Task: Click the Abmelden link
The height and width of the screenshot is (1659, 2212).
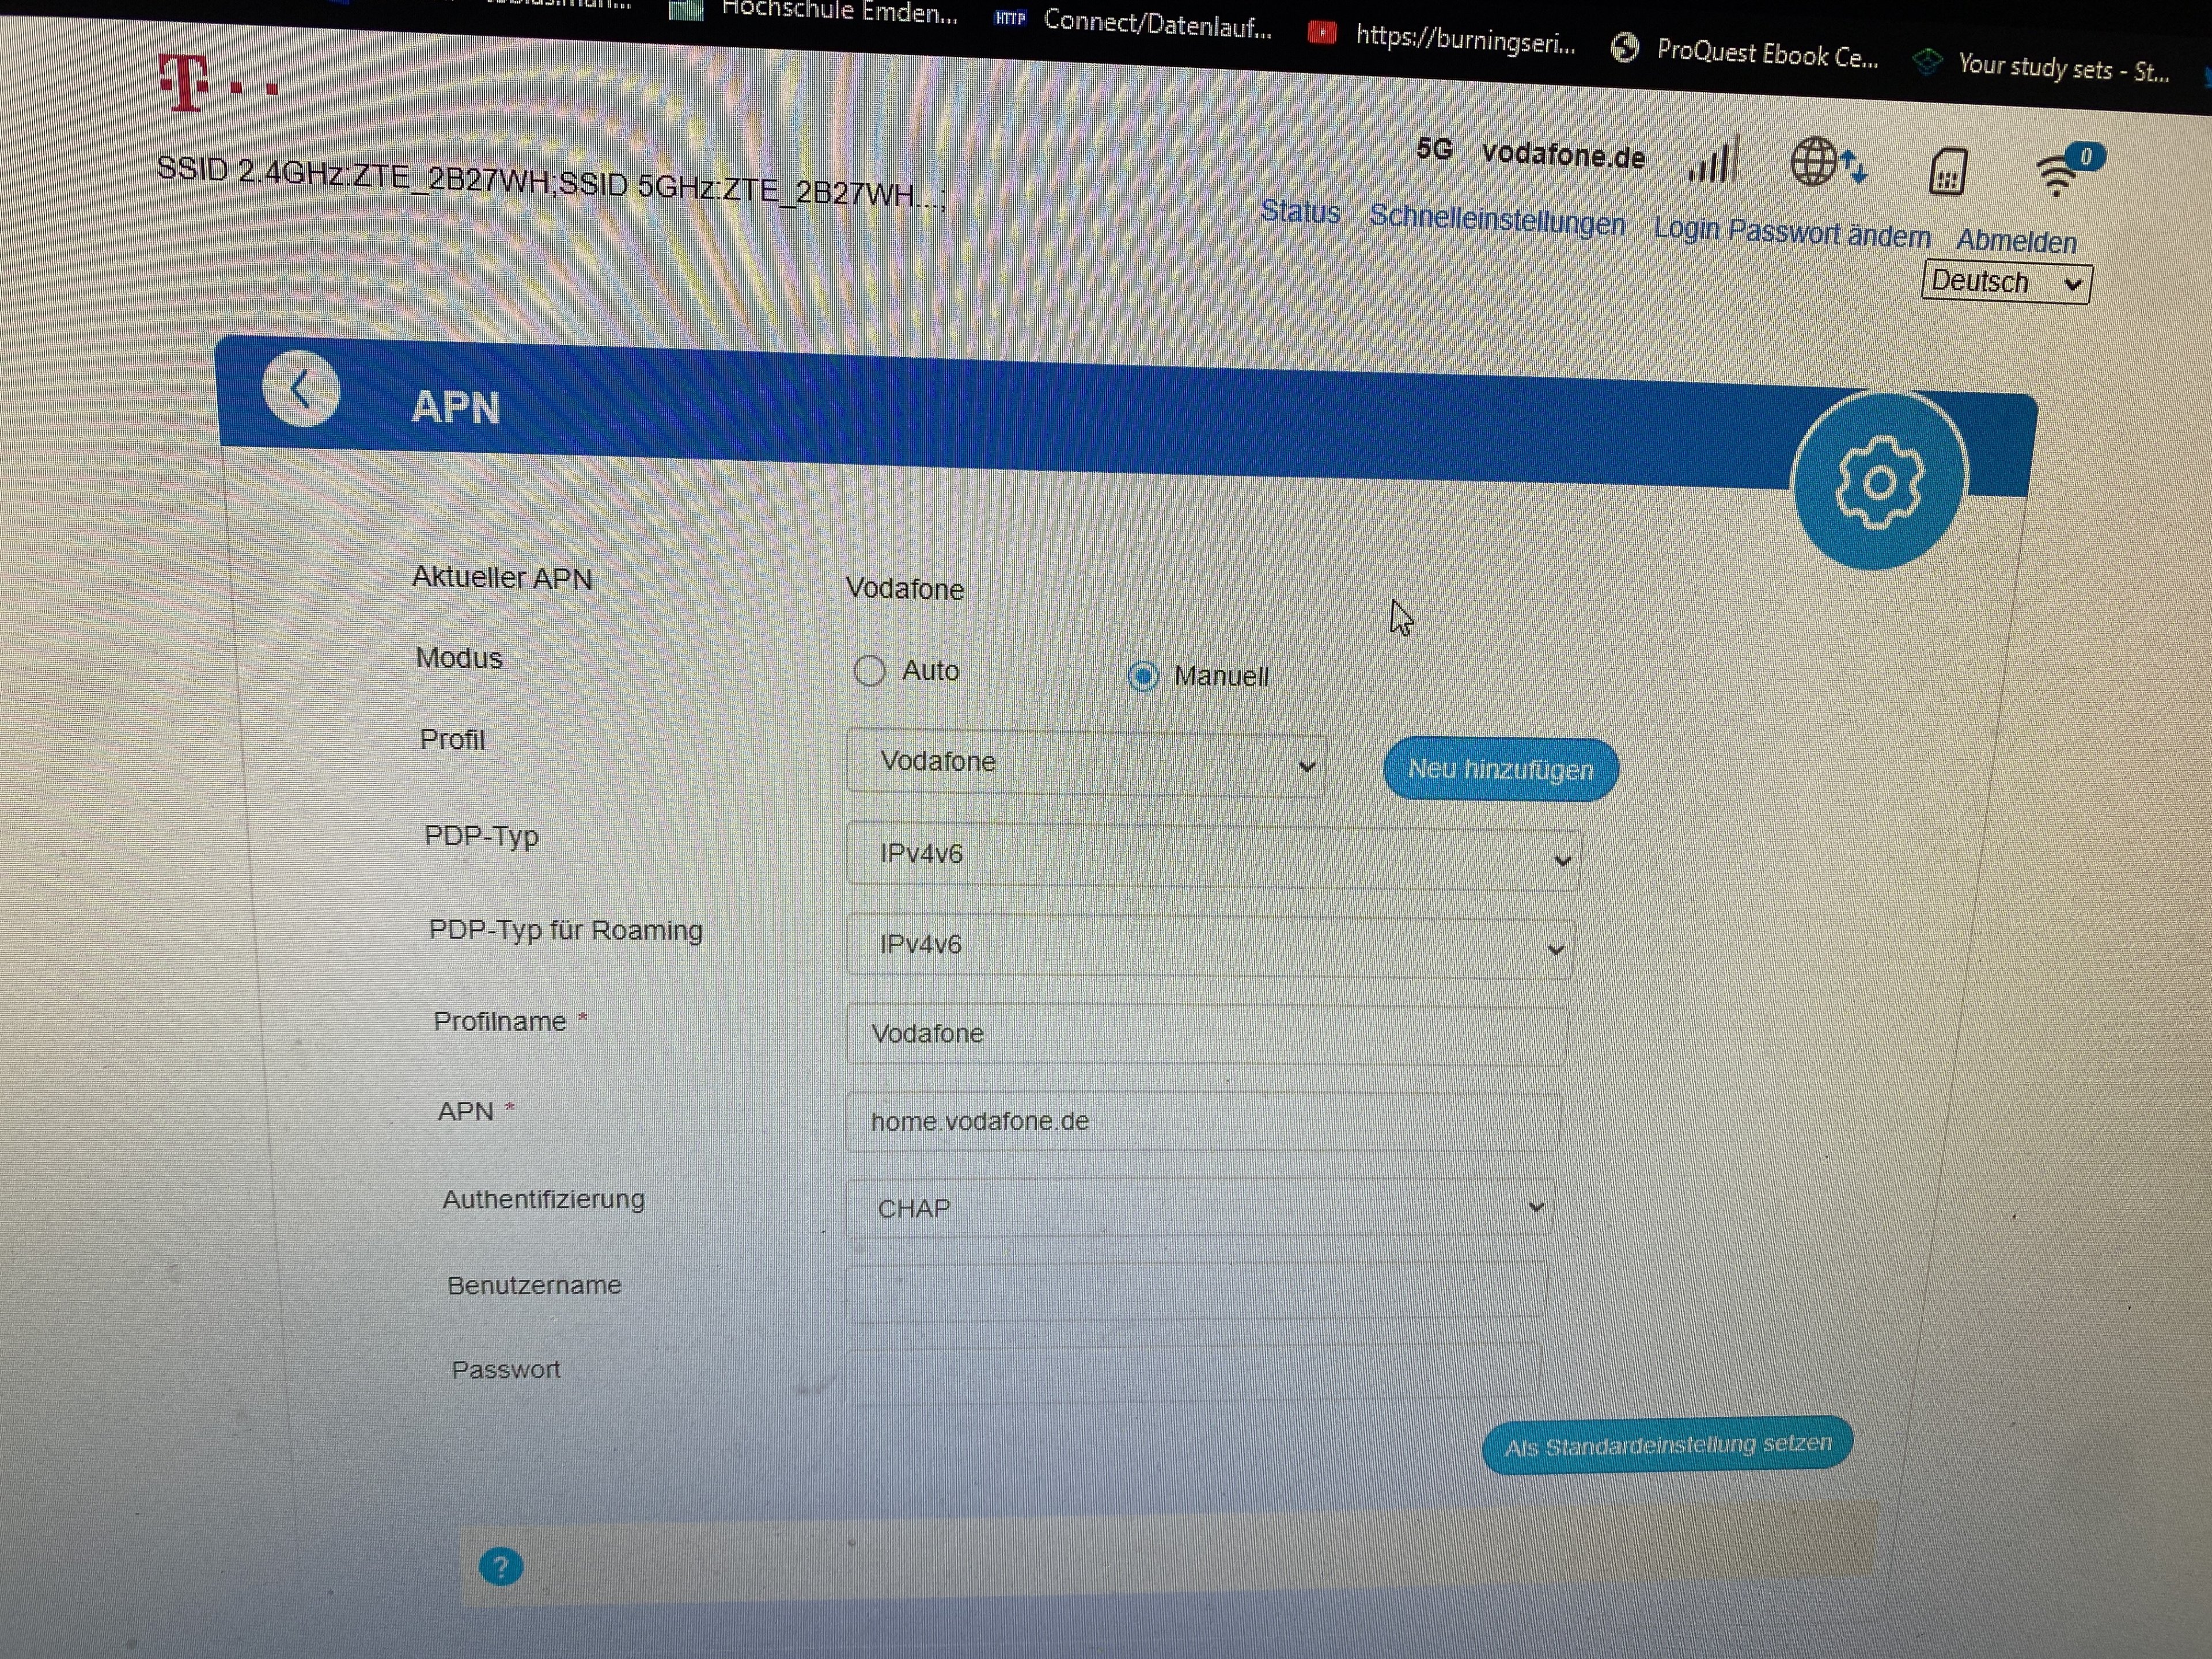Action: [2015, 242]
